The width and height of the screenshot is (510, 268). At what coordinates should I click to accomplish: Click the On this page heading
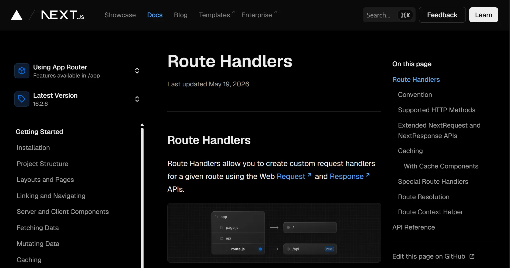tap(412, 64)
